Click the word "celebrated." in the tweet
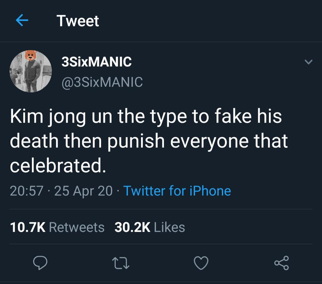Screen dimensions: 322x284 (x=58, y=166)
